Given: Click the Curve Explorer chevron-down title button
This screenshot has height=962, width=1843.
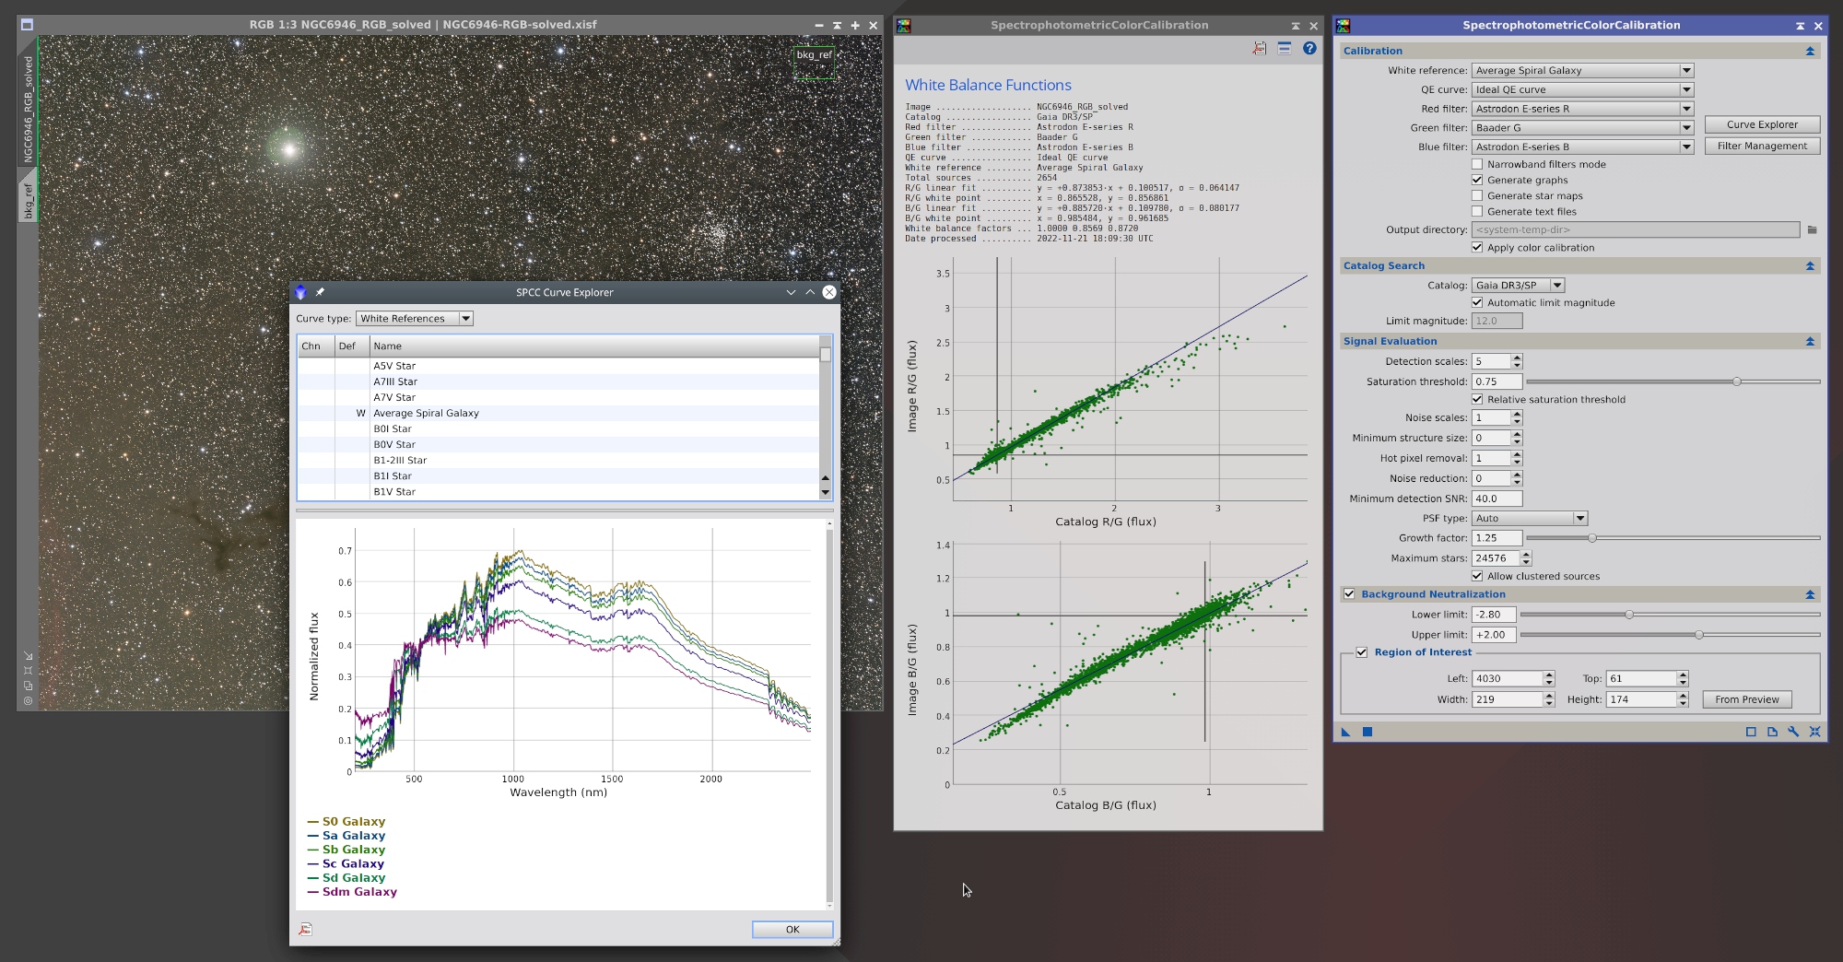Looking at the screenshot, I should pyautogui.click(x=791, y=292).
